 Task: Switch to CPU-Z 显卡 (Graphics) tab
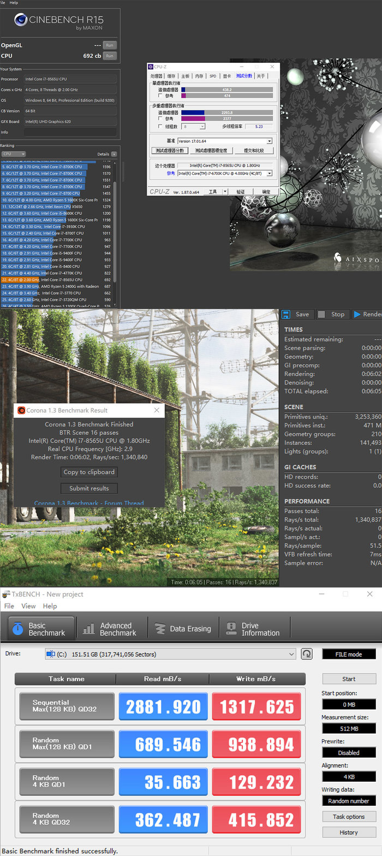227,76
